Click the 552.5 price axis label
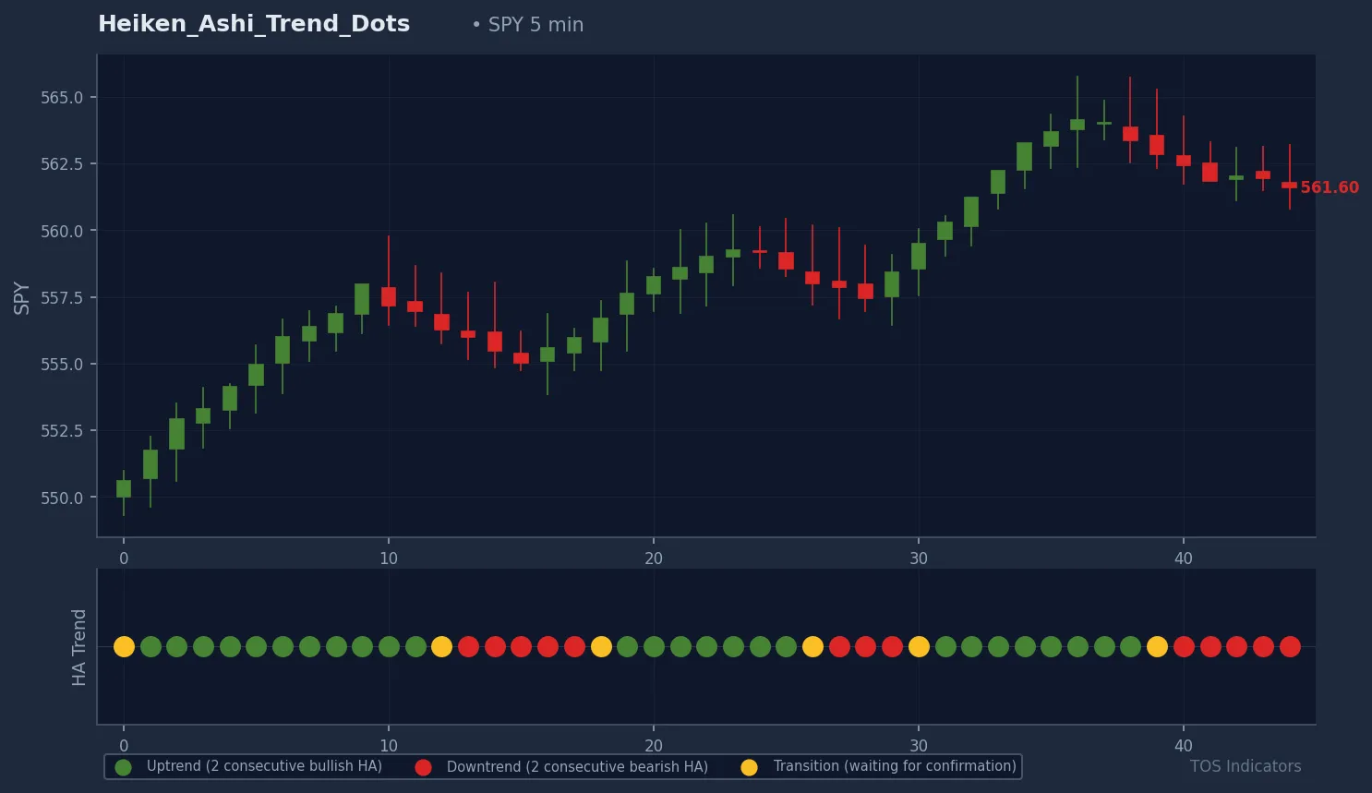Viewport: 1372px width, 793px height. (62, 431)
